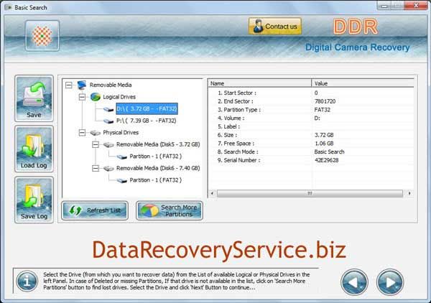This screenshot has width=431, height=303.
Task: Click the DataRecoveryService.biz text
Action: click(219, 251)
